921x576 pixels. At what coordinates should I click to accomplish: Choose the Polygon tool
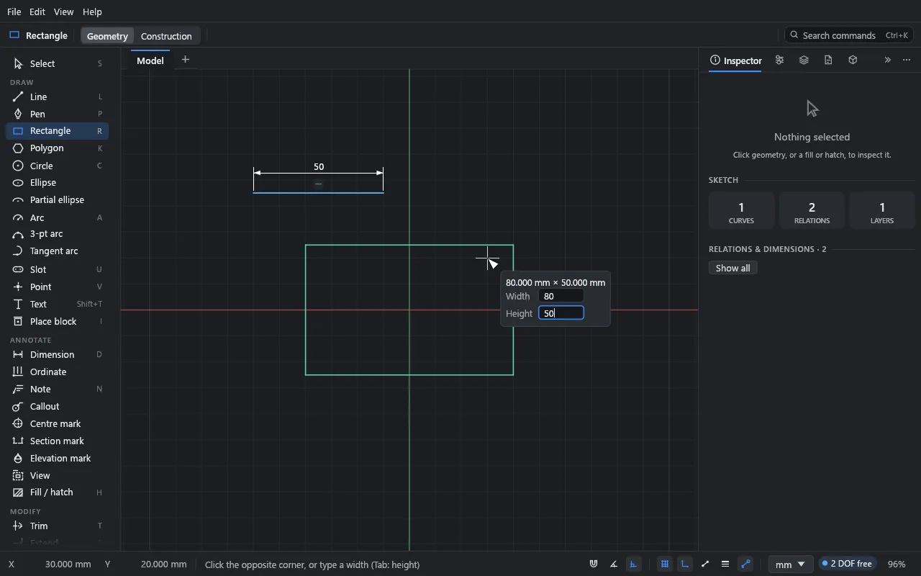[x=58, y=148]
